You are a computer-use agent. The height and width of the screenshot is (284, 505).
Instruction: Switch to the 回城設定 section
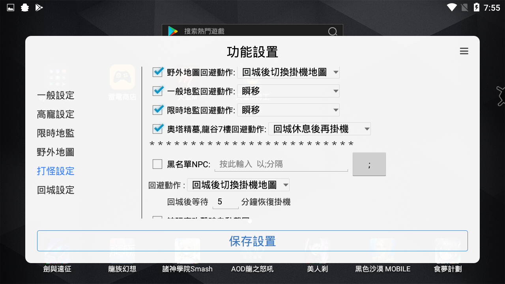tap(55, 190)
